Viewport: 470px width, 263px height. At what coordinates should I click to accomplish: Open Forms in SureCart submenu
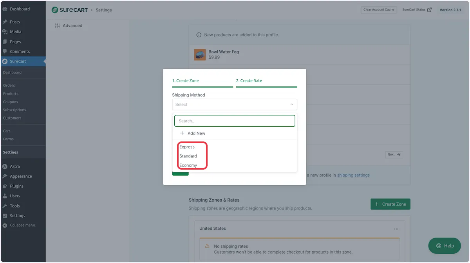click(8, 139)
